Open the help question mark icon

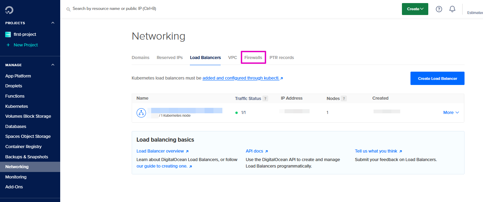coord(439,9)
